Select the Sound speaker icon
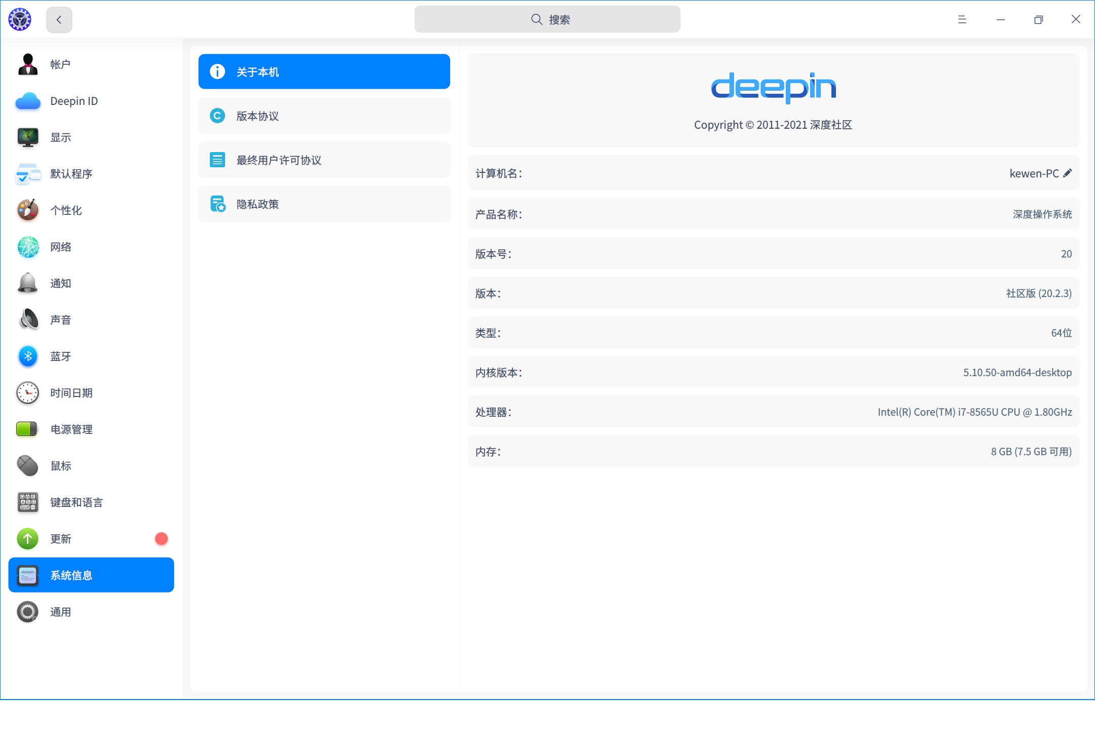The width and height of the screenshot is (1095, 730). pyautogui.click(x=28, y=320)
